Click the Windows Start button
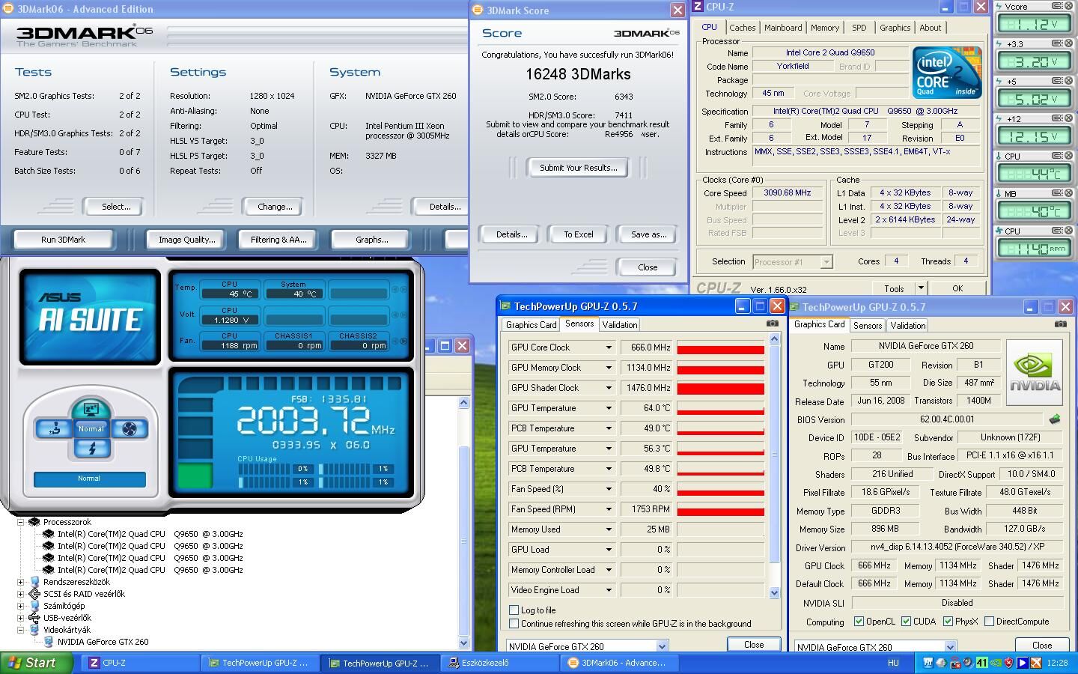1078x674 pixels. tap(37, 663)
